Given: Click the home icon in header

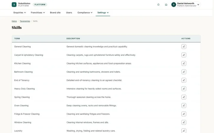Looking at the screenshot, I should coord(166,5).
